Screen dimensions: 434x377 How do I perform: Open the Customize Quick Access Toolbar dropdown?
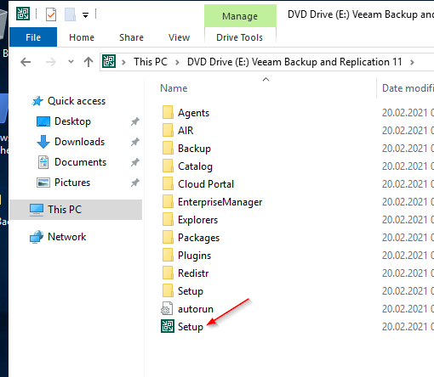coord(85,15)
